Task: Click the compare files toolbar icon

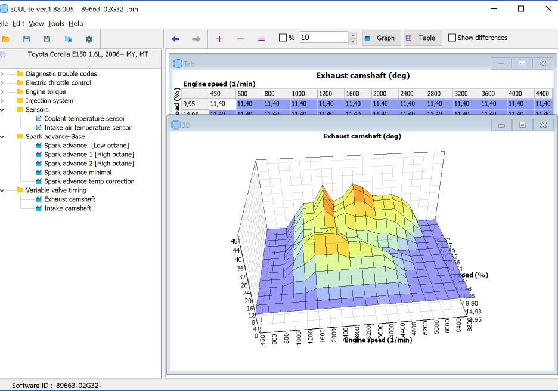Action: tap(68, 39)
